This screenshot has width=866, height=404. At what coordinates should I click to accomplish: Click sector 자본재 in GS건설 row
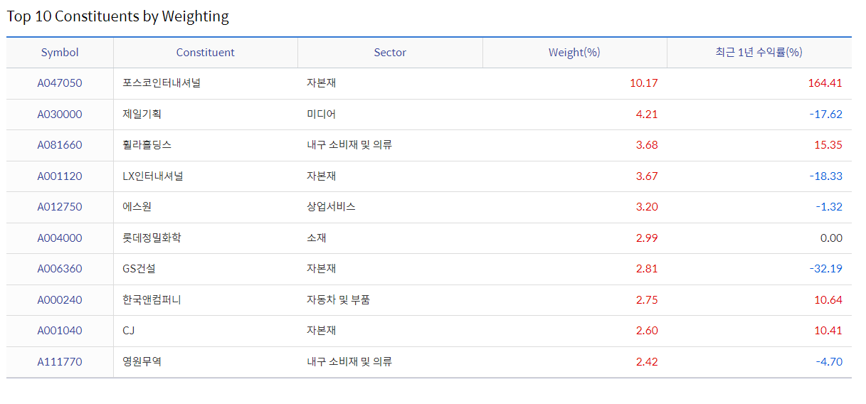coord(321,269)
